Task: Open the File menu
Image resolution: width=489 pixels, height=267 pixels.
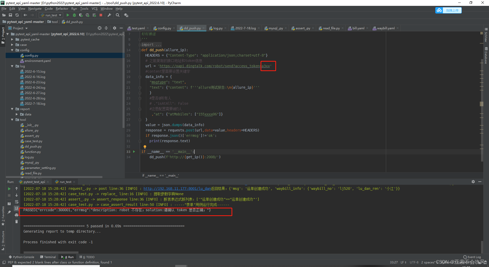Action: (4, 9)
